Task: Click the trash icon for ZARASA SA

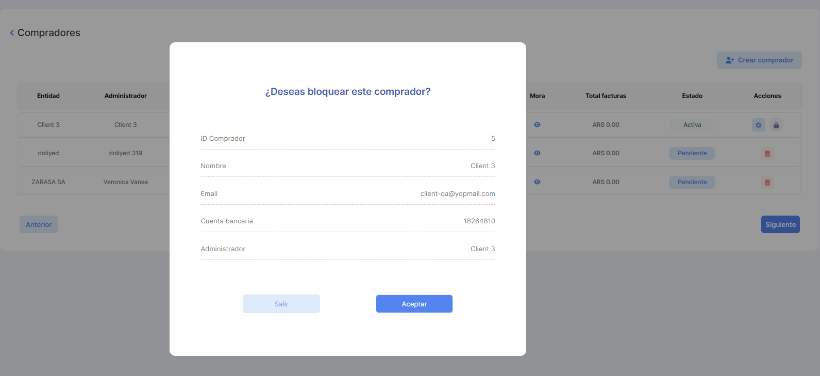Action: tap(767, 183)
